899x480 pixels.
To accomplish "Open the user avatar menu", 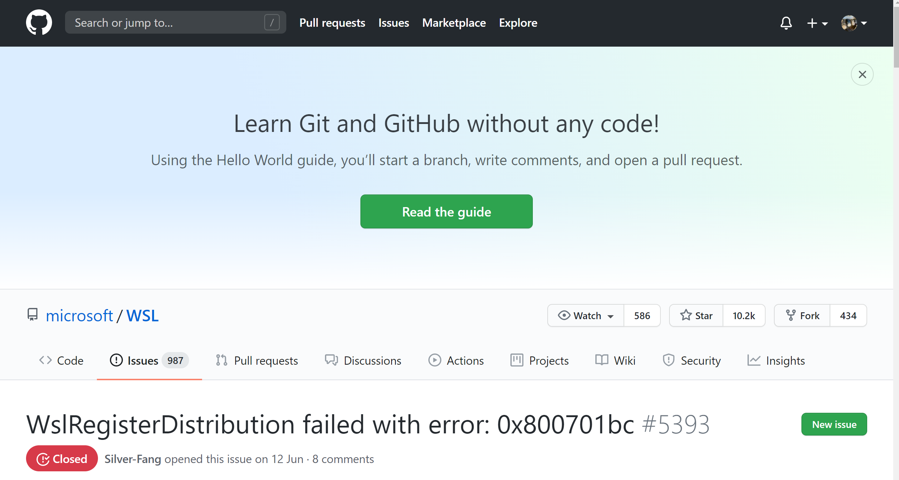I will (x=854, y=23).
